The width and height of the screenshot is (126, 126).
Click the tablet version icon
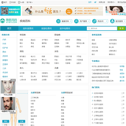(19, 2)
